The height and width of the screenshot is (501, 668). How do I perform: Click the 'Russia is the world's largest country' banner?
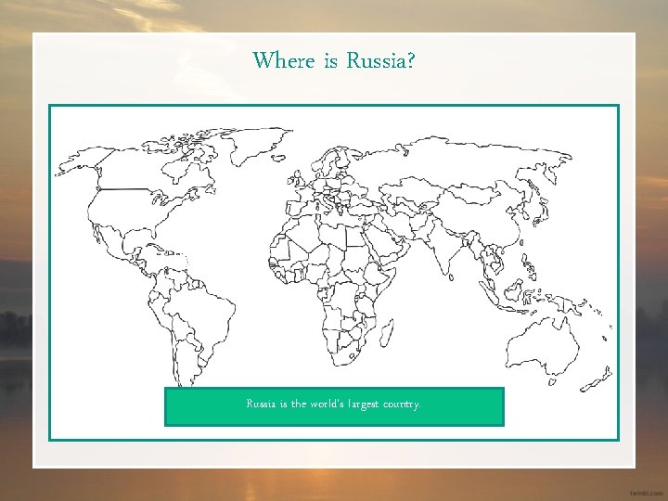334,406
